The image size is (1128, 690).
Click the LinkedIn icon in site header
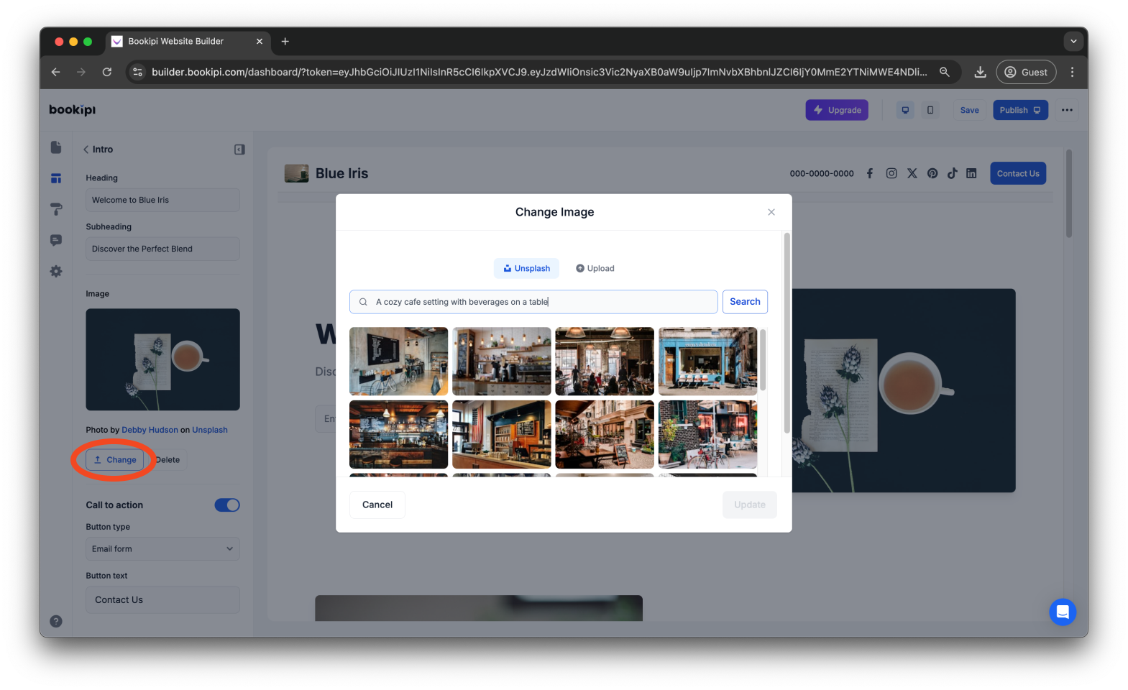pyautogui.click(x=971, y=173)
